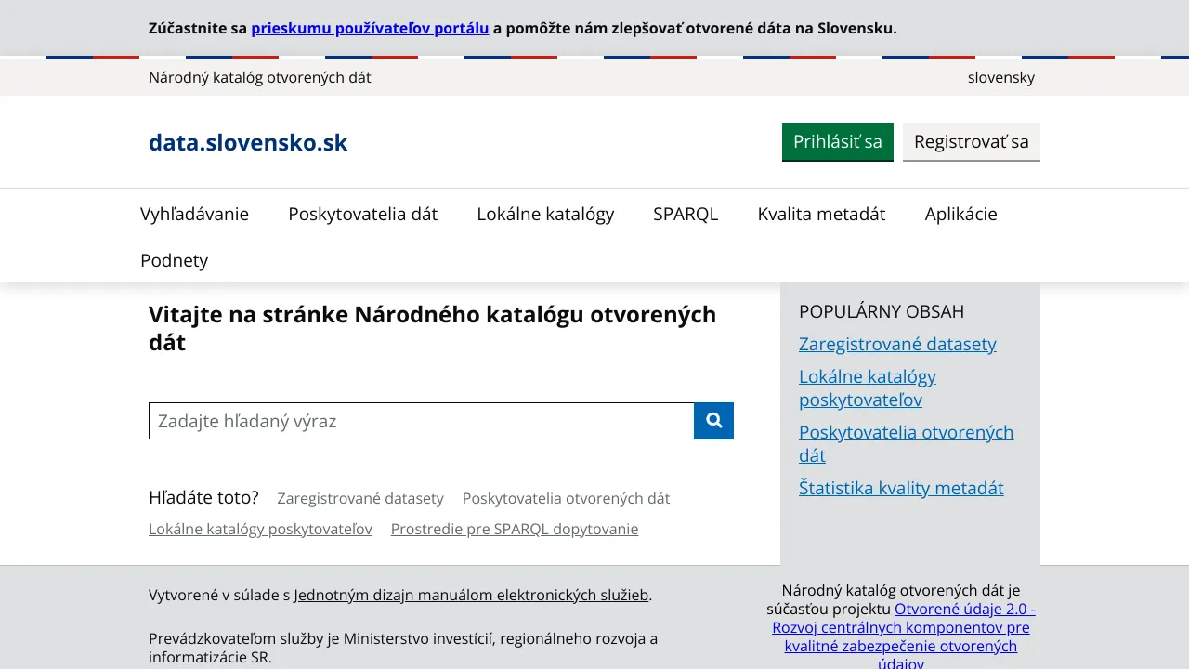Open sidebar link 'Zaregistrované datasety'

897,344
